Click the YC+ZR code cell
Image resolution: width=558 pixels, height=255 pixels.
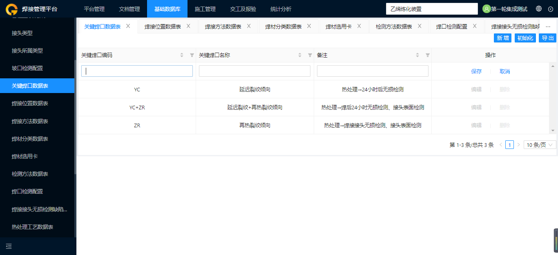tap(137, 107)
